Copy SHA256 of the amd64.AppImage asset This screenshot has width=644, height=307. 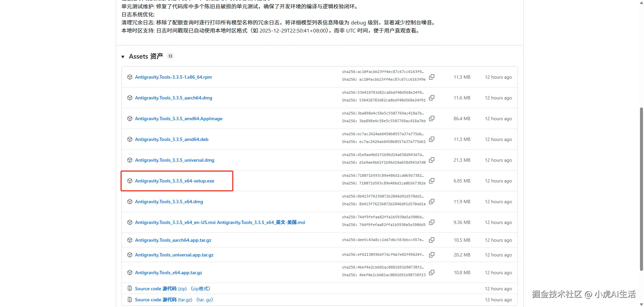point(432,119)
